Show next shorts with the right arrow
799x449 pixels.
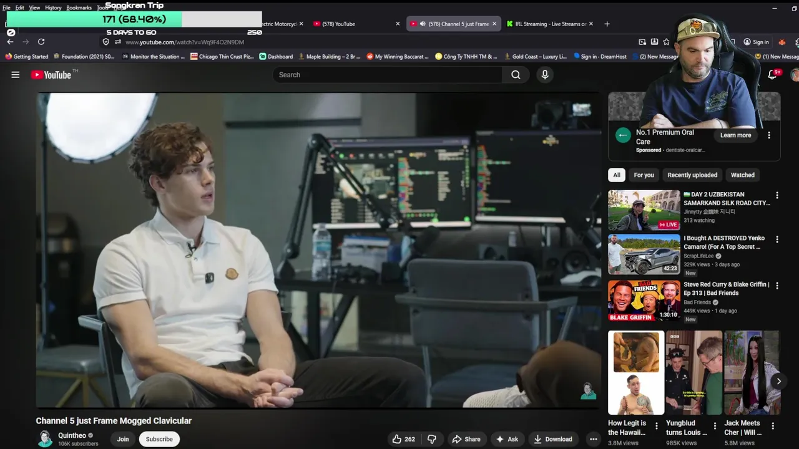click(x=778, y=381)
